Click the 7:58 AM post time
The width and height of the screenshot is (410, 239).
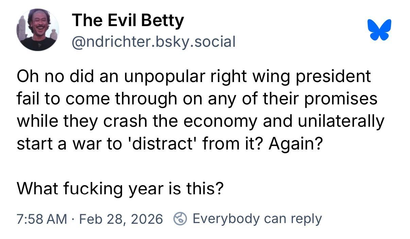(x=42, y=219)
